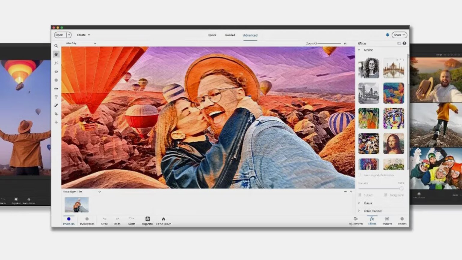Click the plus tool at the toolbar bottom
This screenshot has width=462, height=260.
pos(56,122)
